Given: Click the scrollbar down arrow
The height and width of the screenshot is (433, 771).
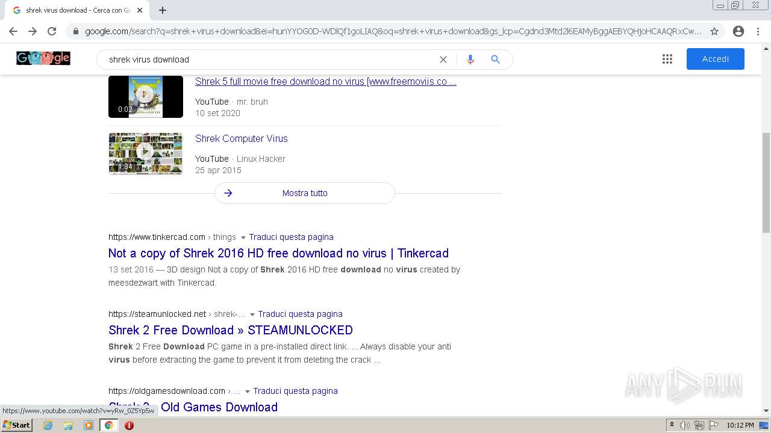Looking at the screenshot, I should (x=766, y=411).
